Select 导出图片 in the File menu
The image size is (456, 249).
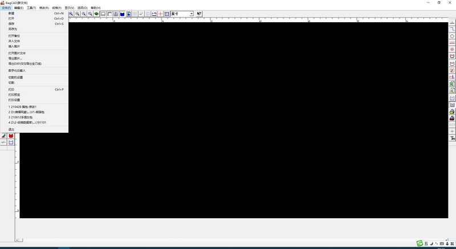(x=15, y=58)
